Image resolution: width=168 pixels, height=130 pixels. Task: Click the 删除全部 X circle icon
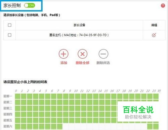(83, 54)
